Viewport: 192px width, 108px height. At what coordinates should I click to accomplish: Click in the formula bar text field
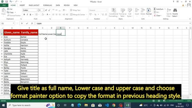click(112, 23)
